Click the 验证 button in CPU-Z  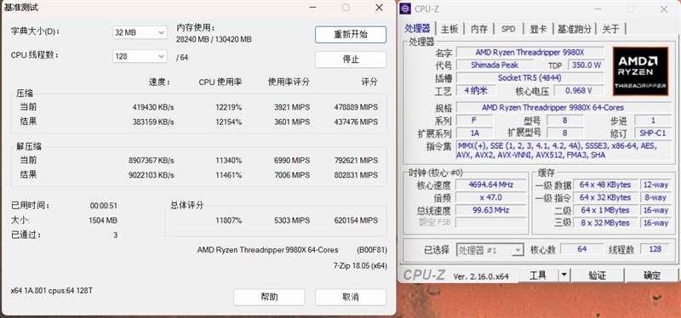[x=598, y=275]
